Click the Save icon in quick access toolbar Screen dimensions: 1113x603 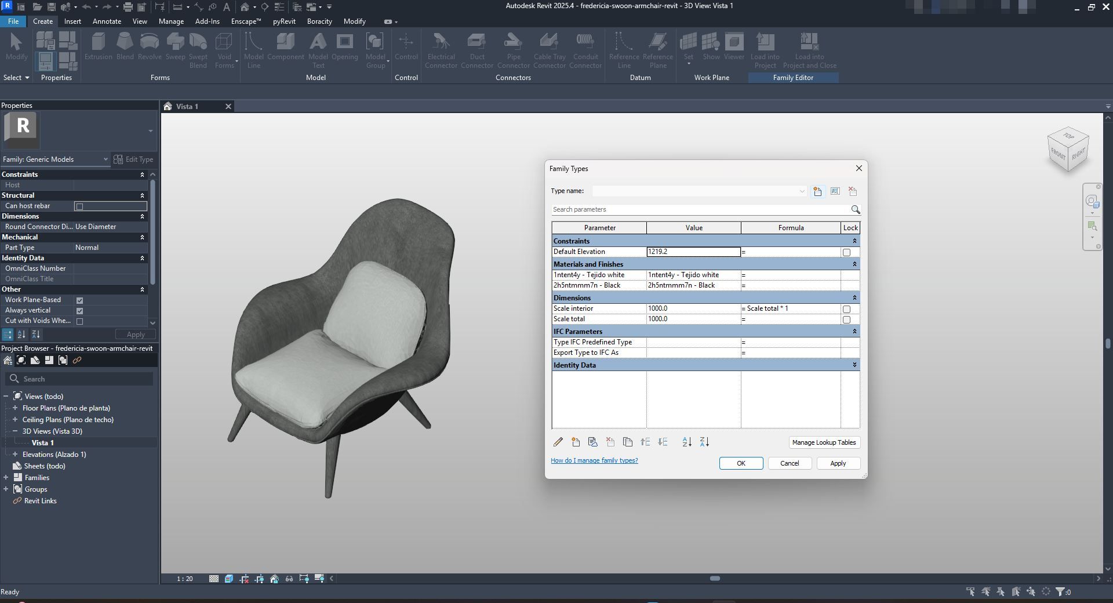51,7
